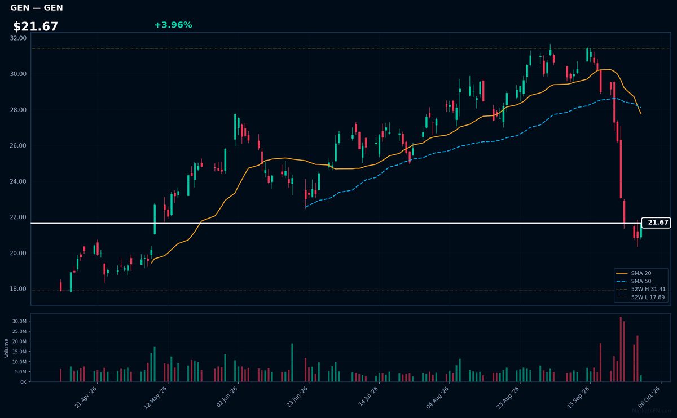677x418 pixels.
Task: Click the 0K volume axis label
Action: pyautogui.click(x=23, y=382)
